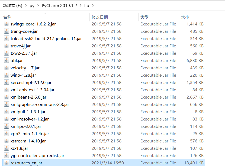
Task: Select file name xstream-1.4.10.jar
Action: [x=28, y=141]
